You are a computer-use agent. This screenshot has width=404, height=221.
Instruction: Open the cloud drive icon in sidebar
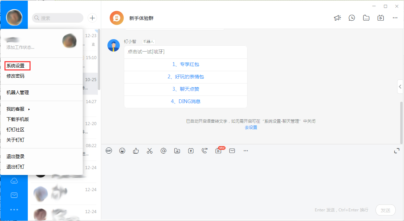coord(14,180)
